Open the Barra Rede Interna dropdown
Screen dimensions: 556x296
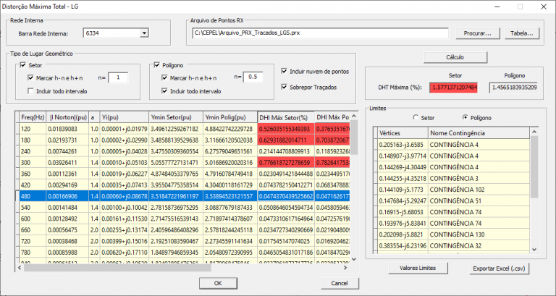click(144, 33)
